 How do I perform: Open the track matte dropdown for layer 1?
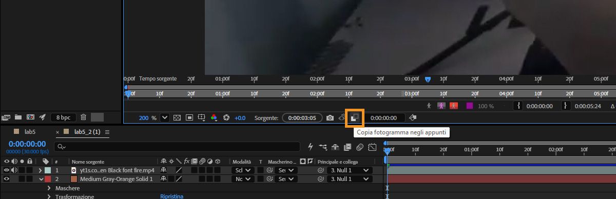(x=286, y=170)
